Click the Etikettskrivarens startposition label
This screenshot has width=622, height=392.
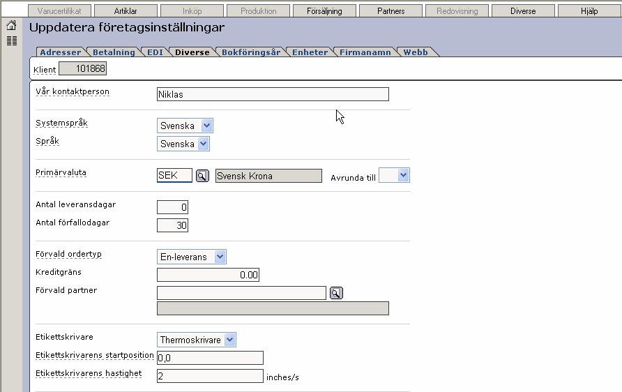[x=95, y=355]
